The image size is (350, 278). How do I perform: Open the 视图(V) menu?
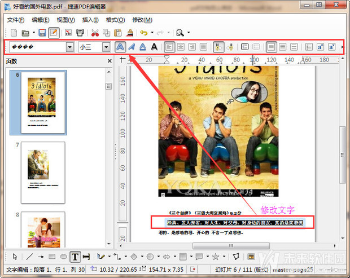pyautogui.click(x=65, y=20)
